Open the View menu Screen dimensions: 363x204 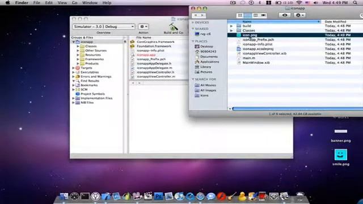click(x=62, y=3)
